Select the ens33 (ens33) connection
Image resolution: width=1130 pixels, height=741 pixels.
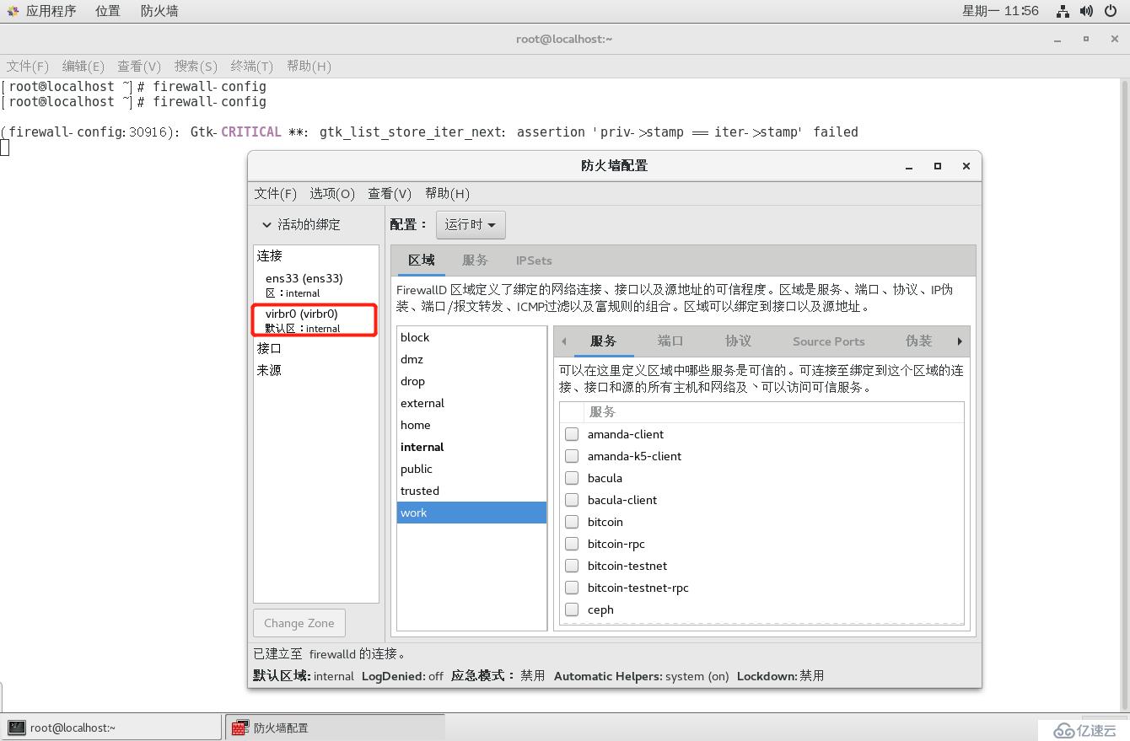click(x=316, y=285)
